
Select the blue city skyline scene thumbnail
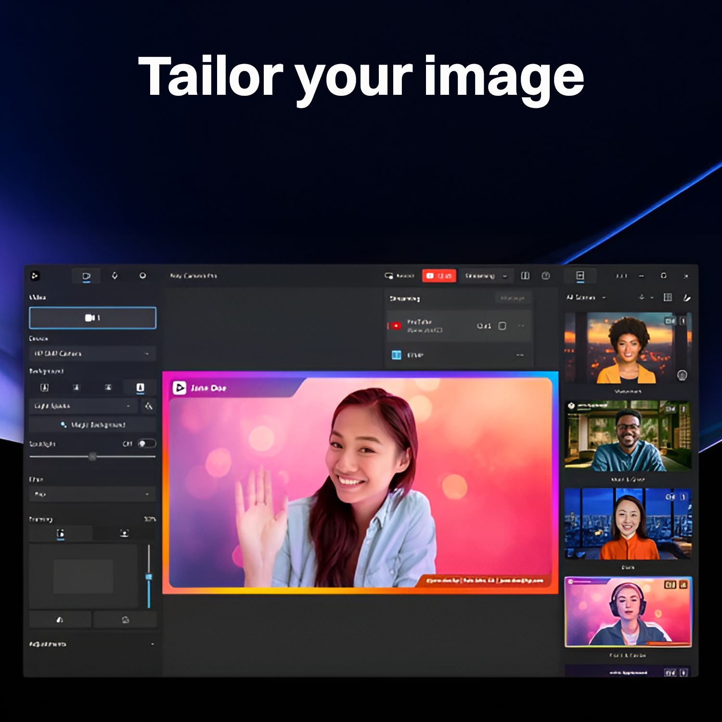point(628,524)
